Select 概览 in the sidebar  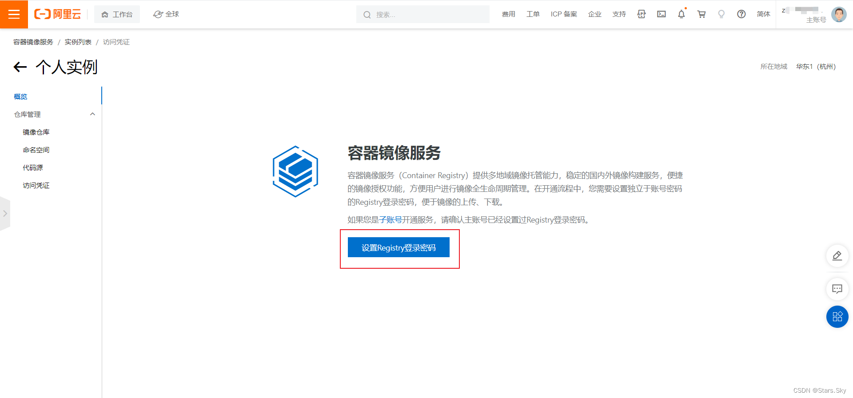click(20, 96)
